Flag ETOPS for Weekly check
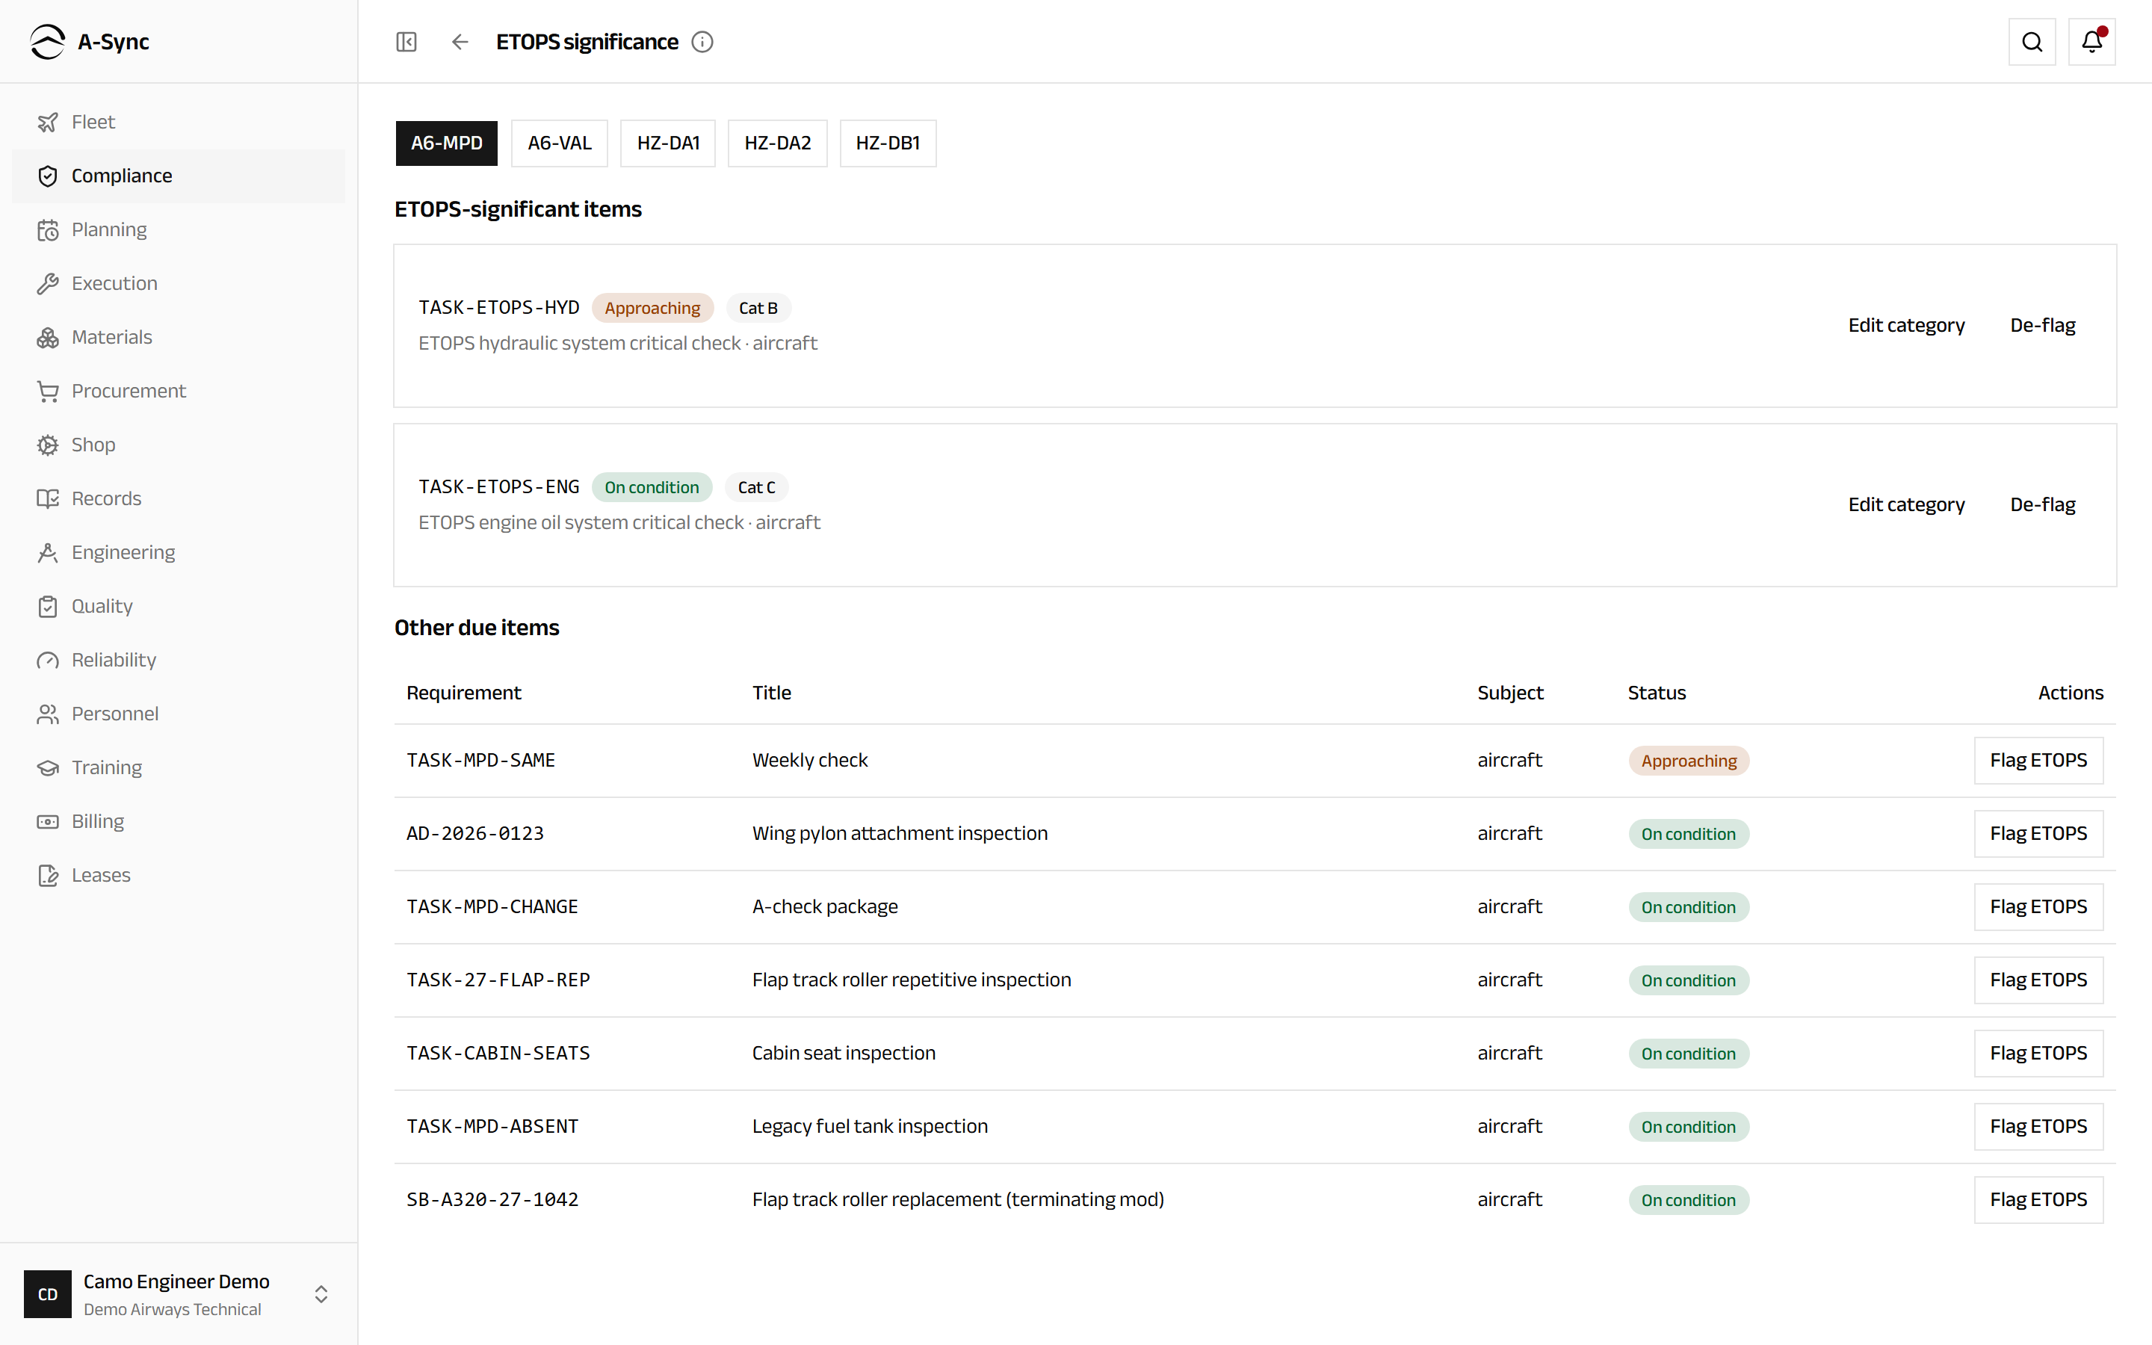Screen dimensions: 2152x1345 (x=2038, y=761)
